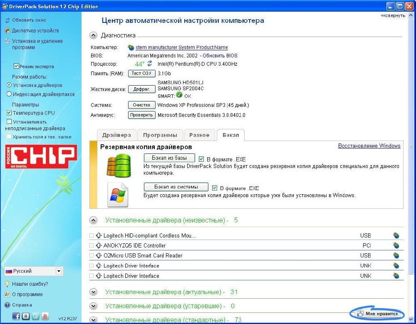This screenshot has width=416, height=324.
Task: Click the search icon for Logitech HID-compliant Cordless Mouse
Action: pos(396,235)
